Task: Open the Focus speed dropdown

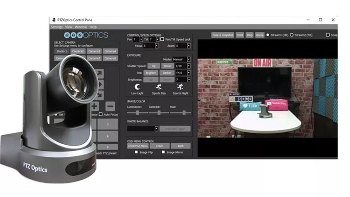Action: [157, 46]
